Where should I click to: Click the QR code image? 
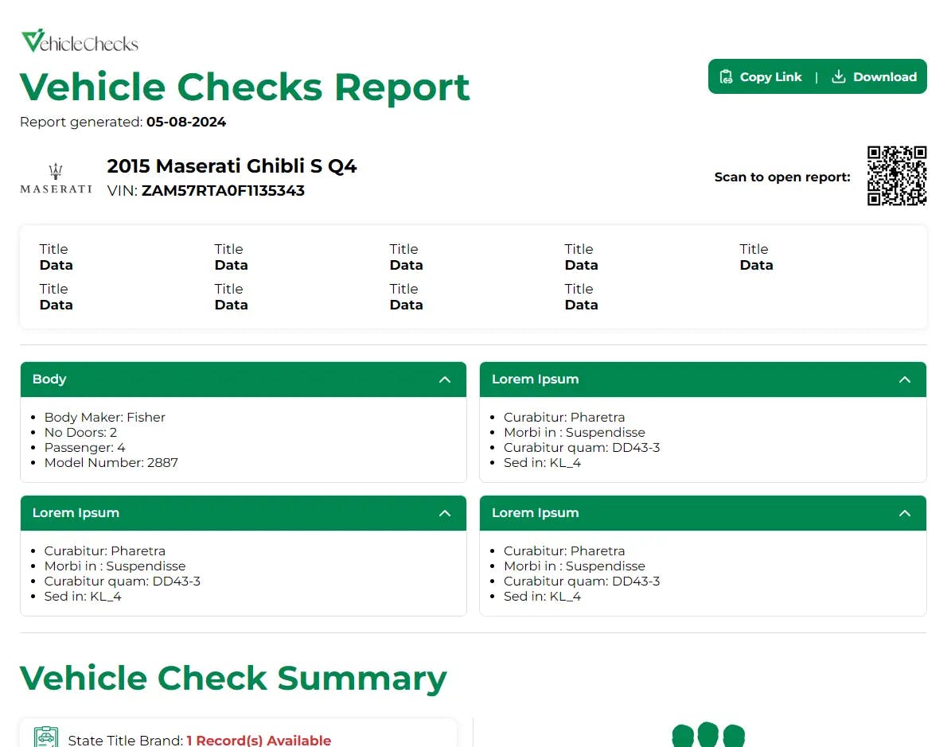click(897, 176)
